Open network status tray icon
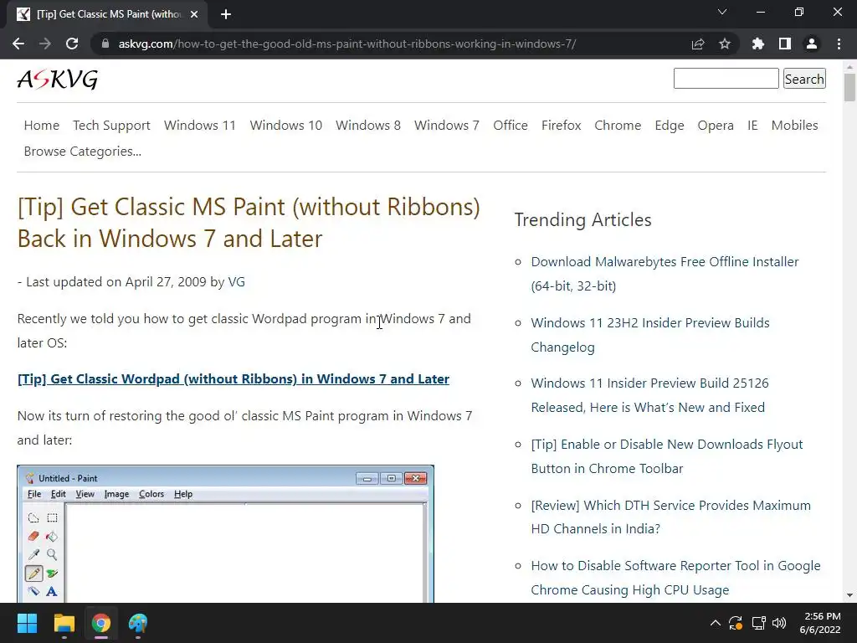857x643 pixels. pyautogui.click(x=758, y=623)
